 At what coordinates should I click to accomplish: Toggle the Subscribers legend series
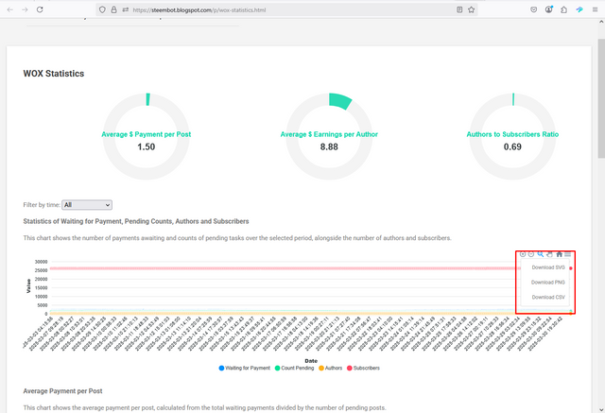[x=363, y=368]
